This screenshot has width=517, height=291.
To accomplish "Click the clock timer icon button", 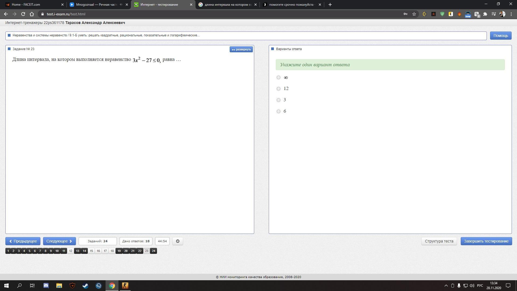I will 177,241.
